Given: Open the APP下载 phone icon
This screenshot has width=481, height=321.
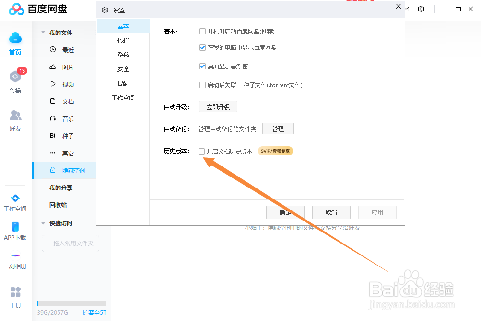Looking at the screenshot, I should point(15,227).
